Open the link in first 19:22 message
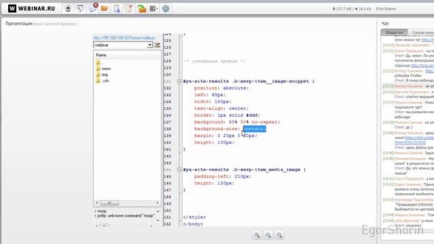Image resolution: width=434 pixels, height=244 pixels. 429,71
